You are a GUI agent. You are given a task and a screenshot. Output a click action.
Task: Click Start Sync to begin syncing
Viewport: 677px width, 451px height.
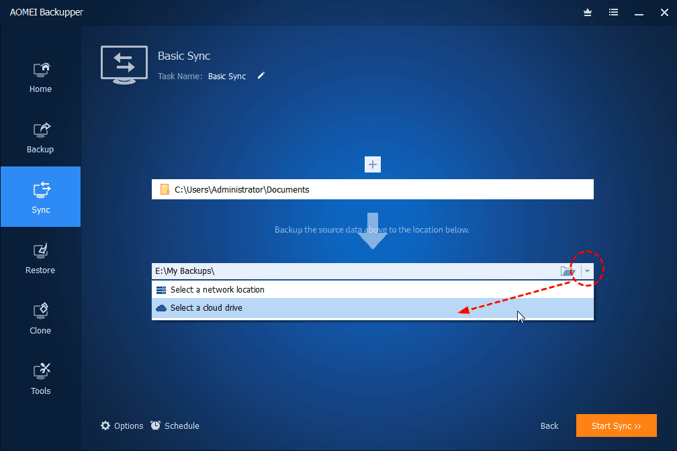click(x=616, y=425)
